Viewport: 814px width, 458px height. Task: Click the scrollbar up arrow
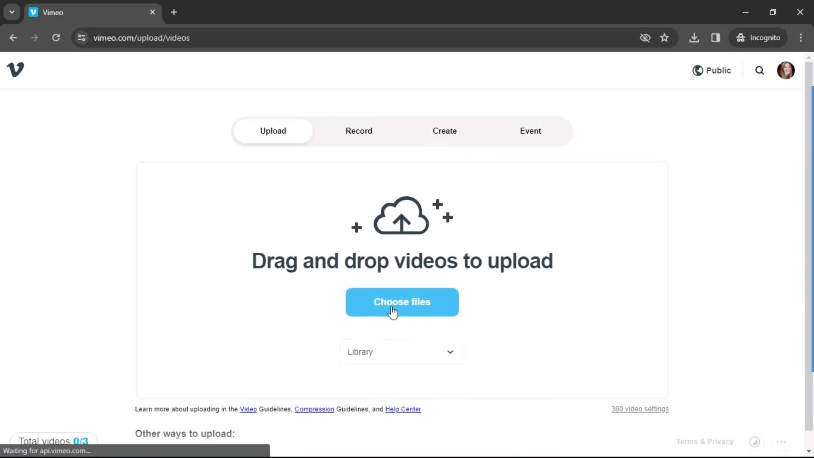(x=809, y=57)
